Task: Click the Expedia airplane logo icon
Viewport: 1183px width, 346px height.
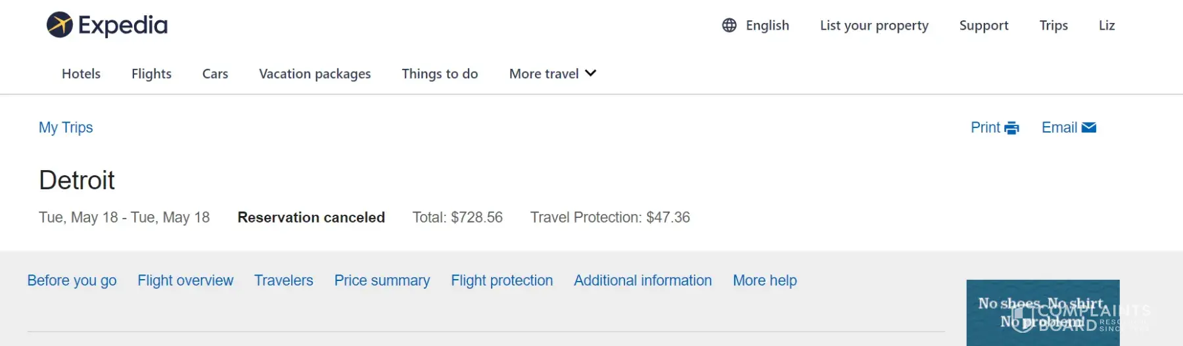Action: click(59, 25)
